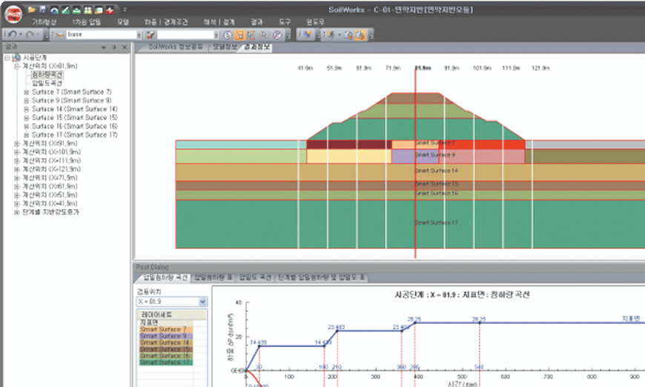Click the running-figure icon in the right toolbar

pos(331,35)
